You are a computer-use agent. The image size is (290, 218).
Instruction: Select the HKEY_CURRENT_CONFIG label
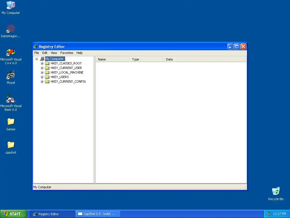tap(68, 81)
